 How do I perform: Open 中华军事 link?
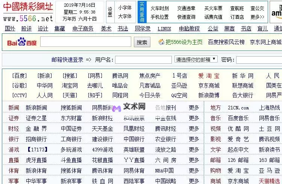tap(36, 181)
